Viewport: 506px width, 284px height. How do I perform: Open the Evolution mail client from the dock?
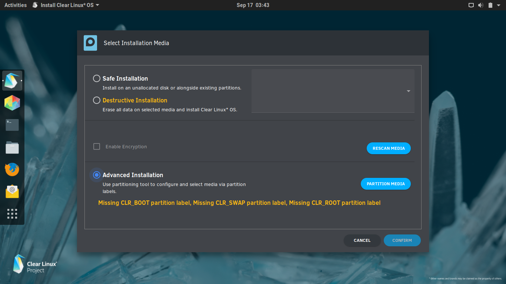(x=12, y=192)
